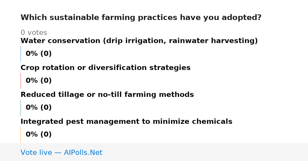
Task: Choose Crop rotation or diversification strategies option
Action: click(105, 68)
